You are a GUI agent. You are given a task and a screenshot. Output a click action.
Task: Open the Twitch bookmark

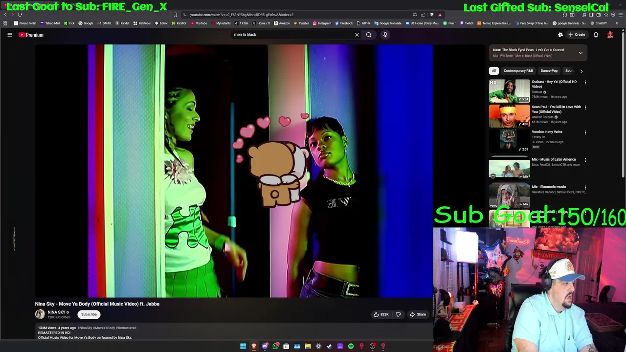click(x=467, y=23)
